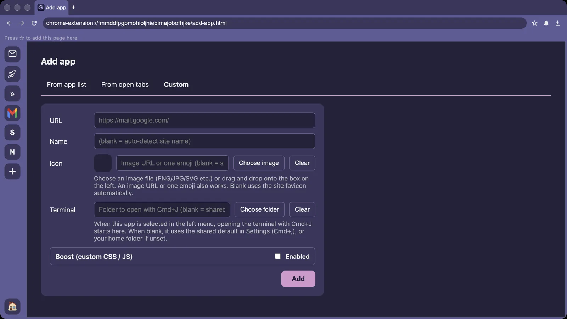Click the plus add-app sidebar button
This screenshot has width=567, height=319.
coord(12,172)
